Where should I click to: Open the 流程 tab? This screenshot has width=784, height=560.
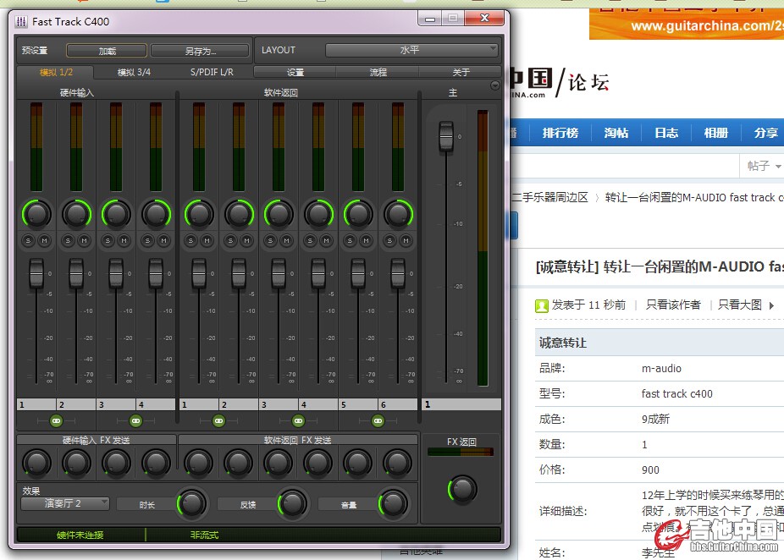point(378,73)
